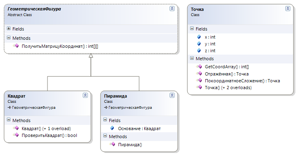Collapse the Точка class with chevron icon
297x155 pixels.
(x=288, y=8)
